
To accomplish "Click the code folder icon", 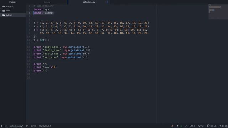I will click(x=4, y=11).
